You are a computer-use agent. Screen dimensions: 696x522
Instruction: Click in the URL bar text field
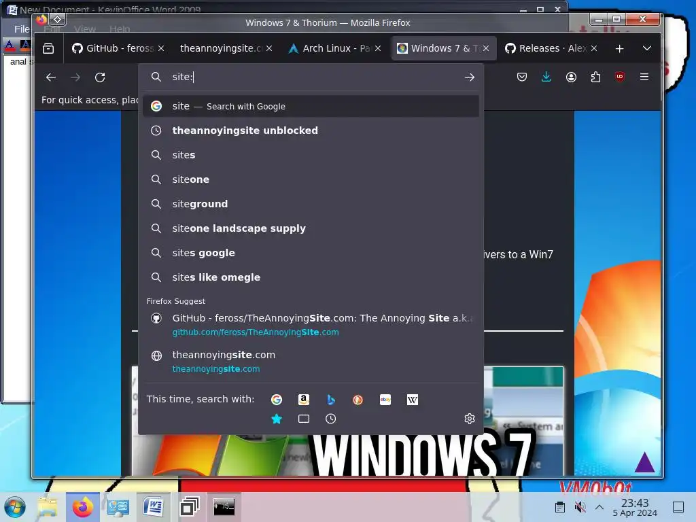pos(311,77)
